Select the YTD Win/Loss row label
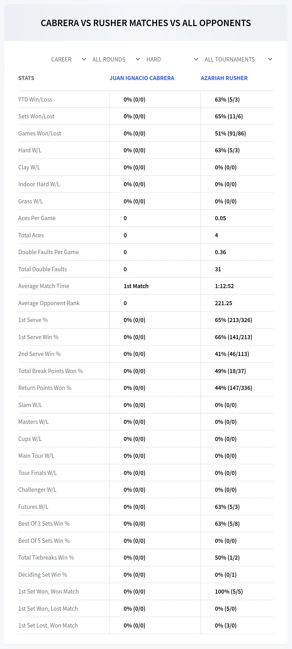The height and width of the screenshot is (649, 292). tap(35, 100)
